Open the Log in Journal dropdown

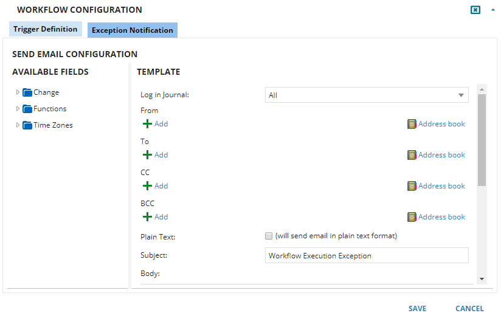pos(367,95)
